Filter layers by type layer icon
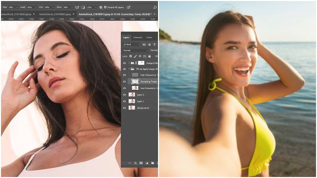The height and width of the screenshot is (178, 317). [x=155, y=44]
